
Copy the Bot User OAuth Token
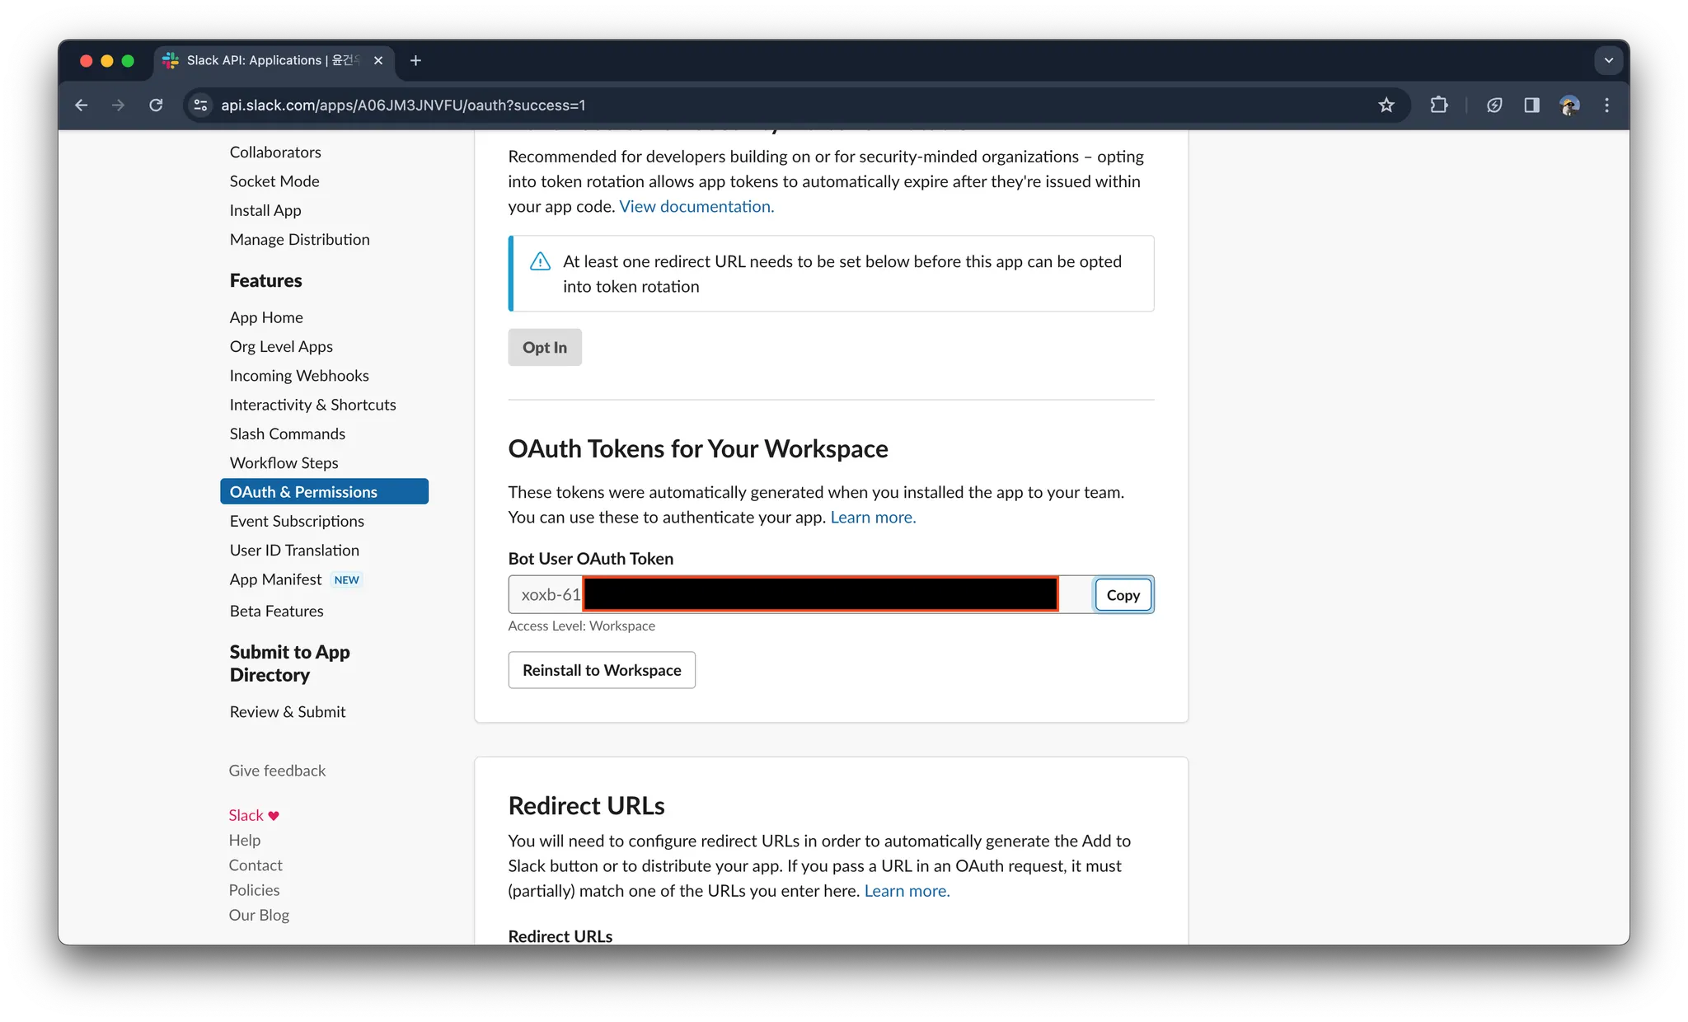[x=1123, y=595]
